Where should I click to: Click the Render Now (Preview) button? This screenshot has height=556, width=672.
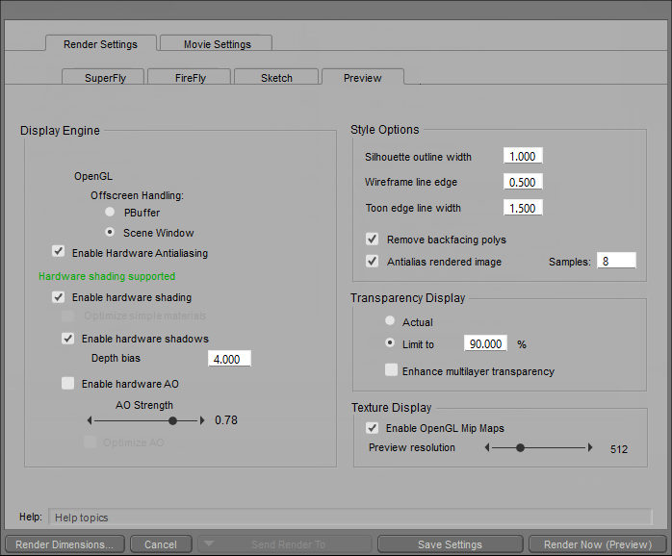597,544
